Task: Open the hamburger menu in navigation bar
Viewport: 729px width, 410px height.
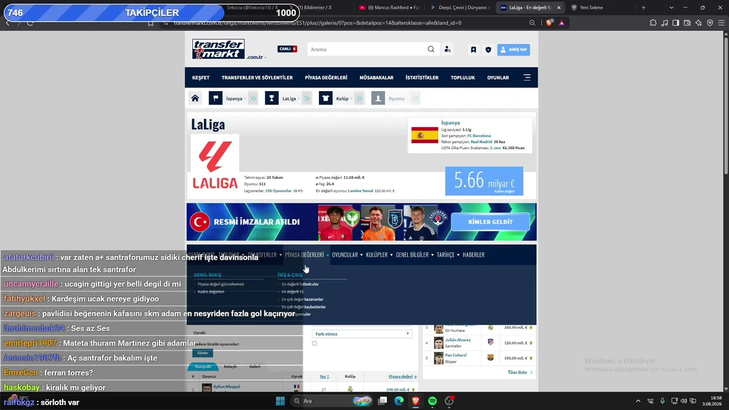Action: pyautogui.click(x=527, y=77)
